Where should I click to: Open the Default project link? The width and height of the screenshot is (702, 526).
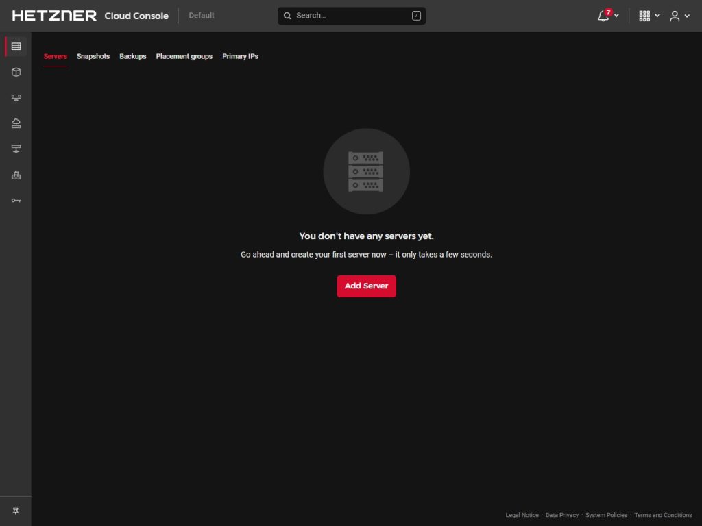point(202,16)
